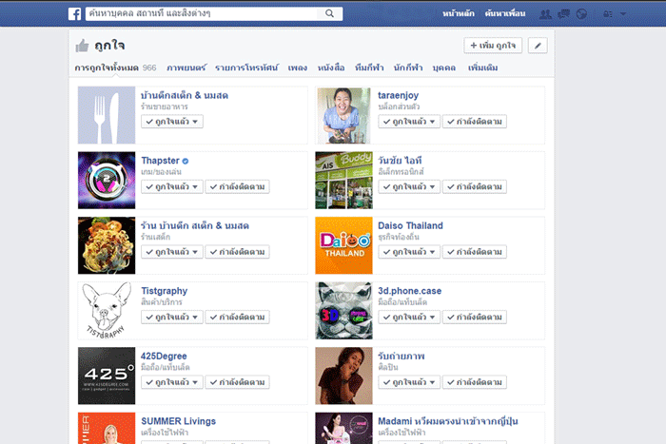Open the 3d.phone.case page link

[409, 291]
